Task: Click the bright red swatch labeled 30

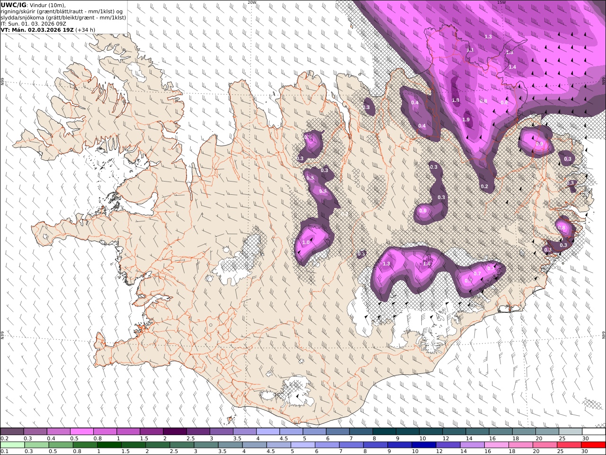Action: click(x=593, y=445)
